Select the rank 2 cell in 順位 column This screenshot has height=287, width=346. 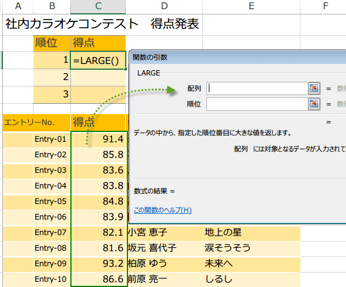pyautogui.click(x=52, y=77)
